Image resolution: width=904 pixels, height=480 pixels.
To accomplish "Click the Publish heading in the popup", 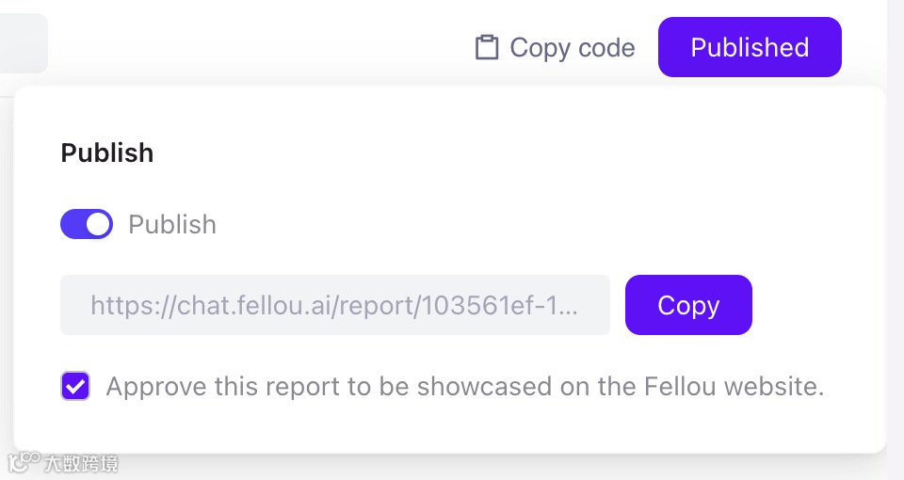I will pos(106,152).
